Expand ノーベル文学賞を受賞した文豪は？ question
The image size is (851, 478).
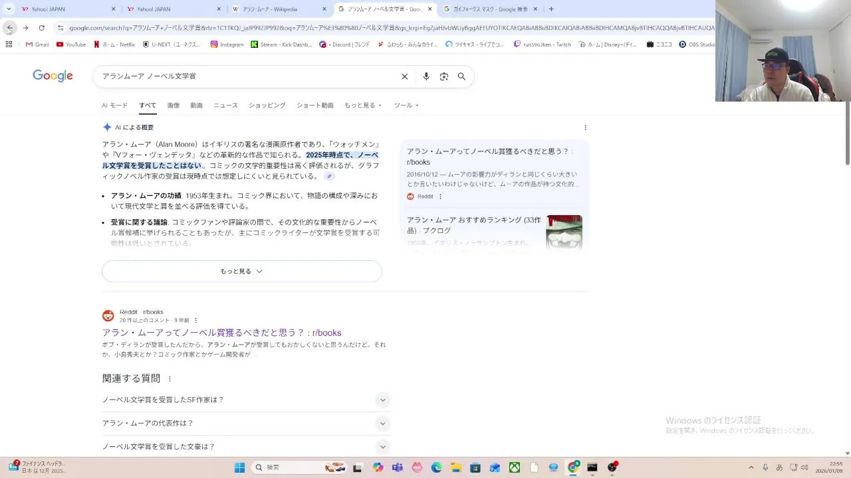pyautogui.click(x=246, y=446)
